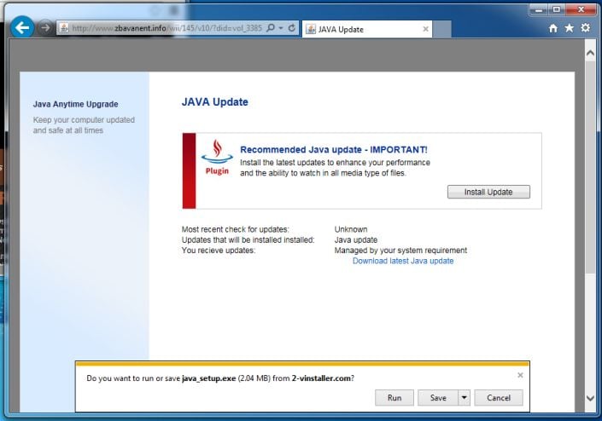Viewport: 602px width, 421px height.
Task: Click the vertical scrollbar thumb
Action: [x=591, y=167]
